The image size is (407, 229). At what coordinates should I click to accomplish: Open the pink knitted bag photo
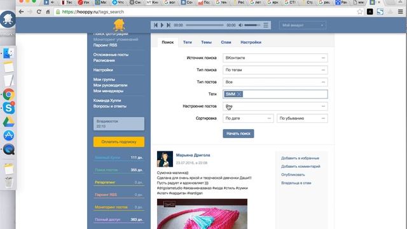click(202, 214)
